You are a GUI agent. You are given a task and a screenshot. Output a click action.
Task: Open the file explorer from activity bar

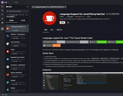coord(2,6)
